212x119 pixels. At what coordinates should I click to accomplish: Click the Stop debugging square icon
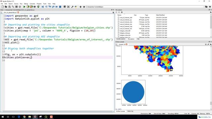pyautogui.click(x=60, y=7)
